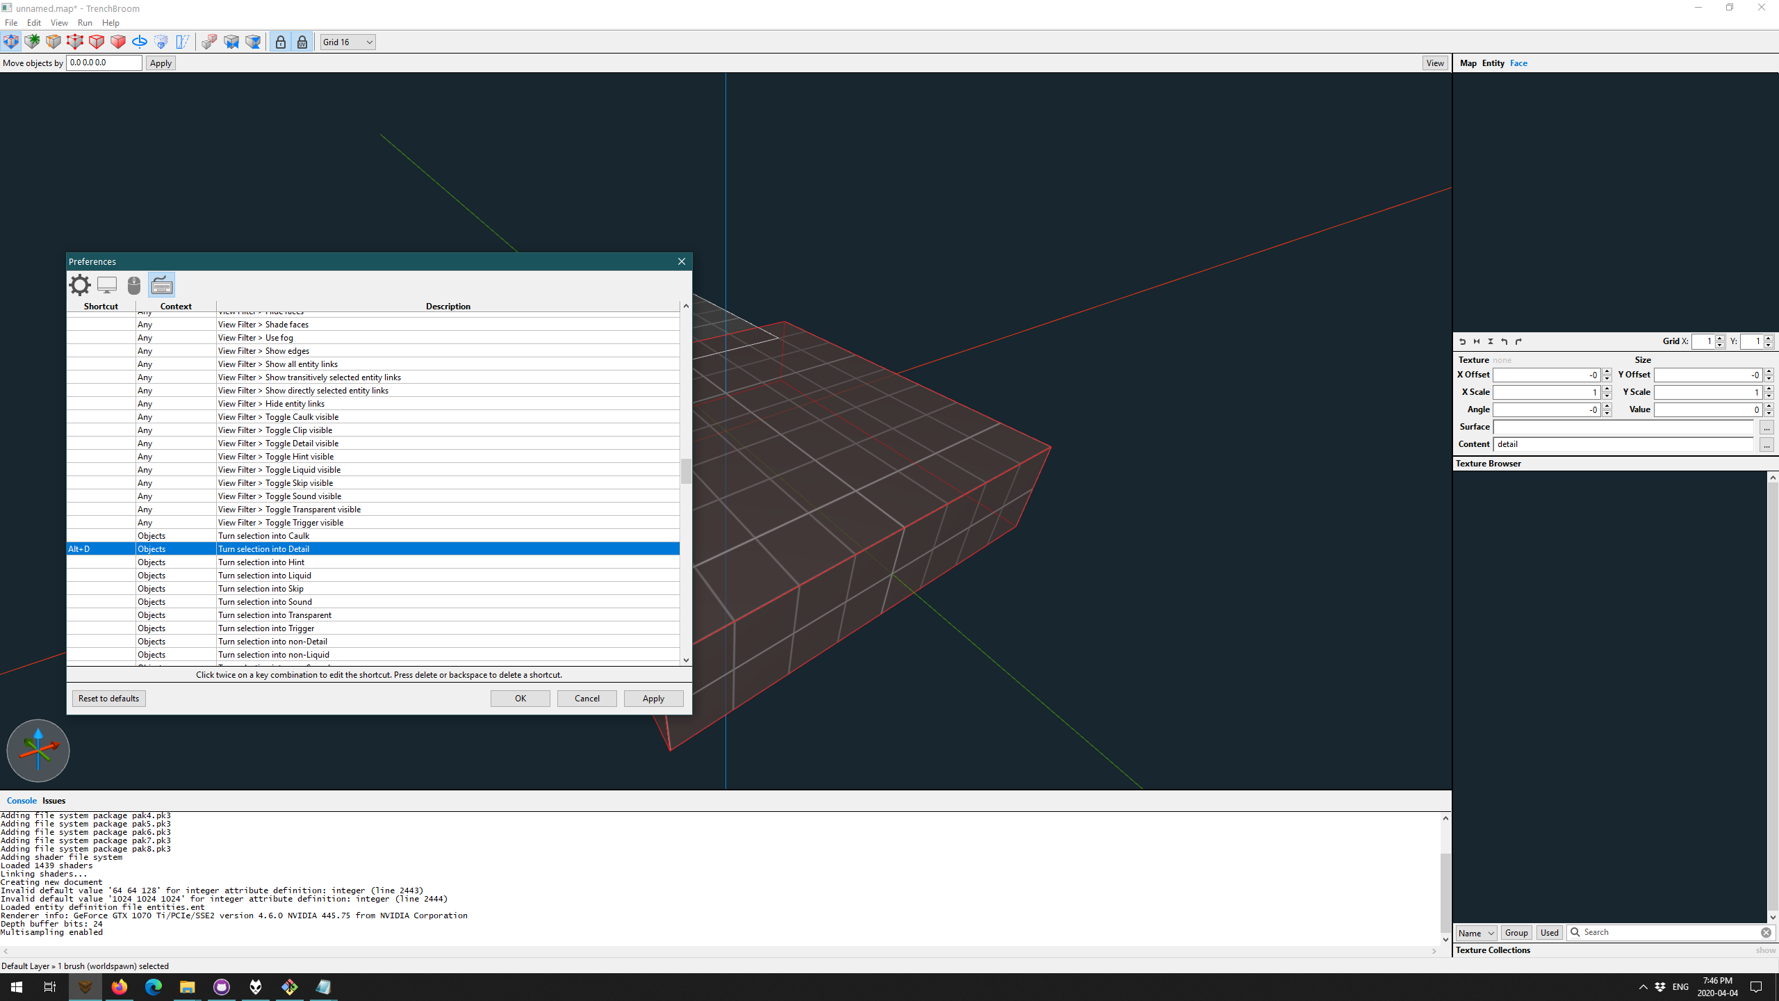The height and width of the screenshot is (1001, 1779).
Task: Toggle the texture lock padlock
Action: click(280, 42)
